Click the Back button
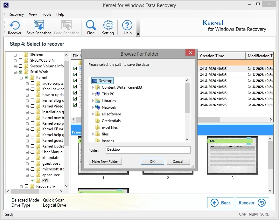The width and height of the screenshot is (279, 220). (x=221, y=203)
